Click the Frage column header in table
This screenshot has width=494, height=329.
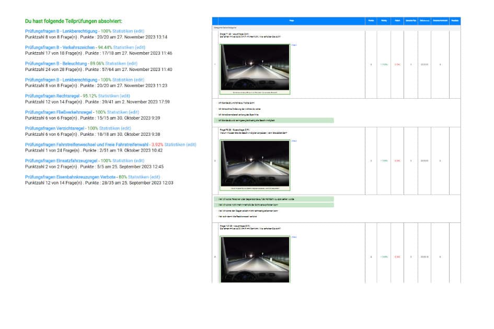pyautogui.click(x=292, y=21)
